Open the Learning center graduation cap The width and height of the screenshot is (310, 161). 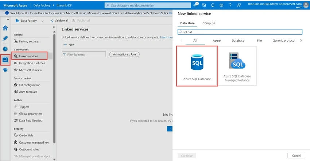[5, 70]
